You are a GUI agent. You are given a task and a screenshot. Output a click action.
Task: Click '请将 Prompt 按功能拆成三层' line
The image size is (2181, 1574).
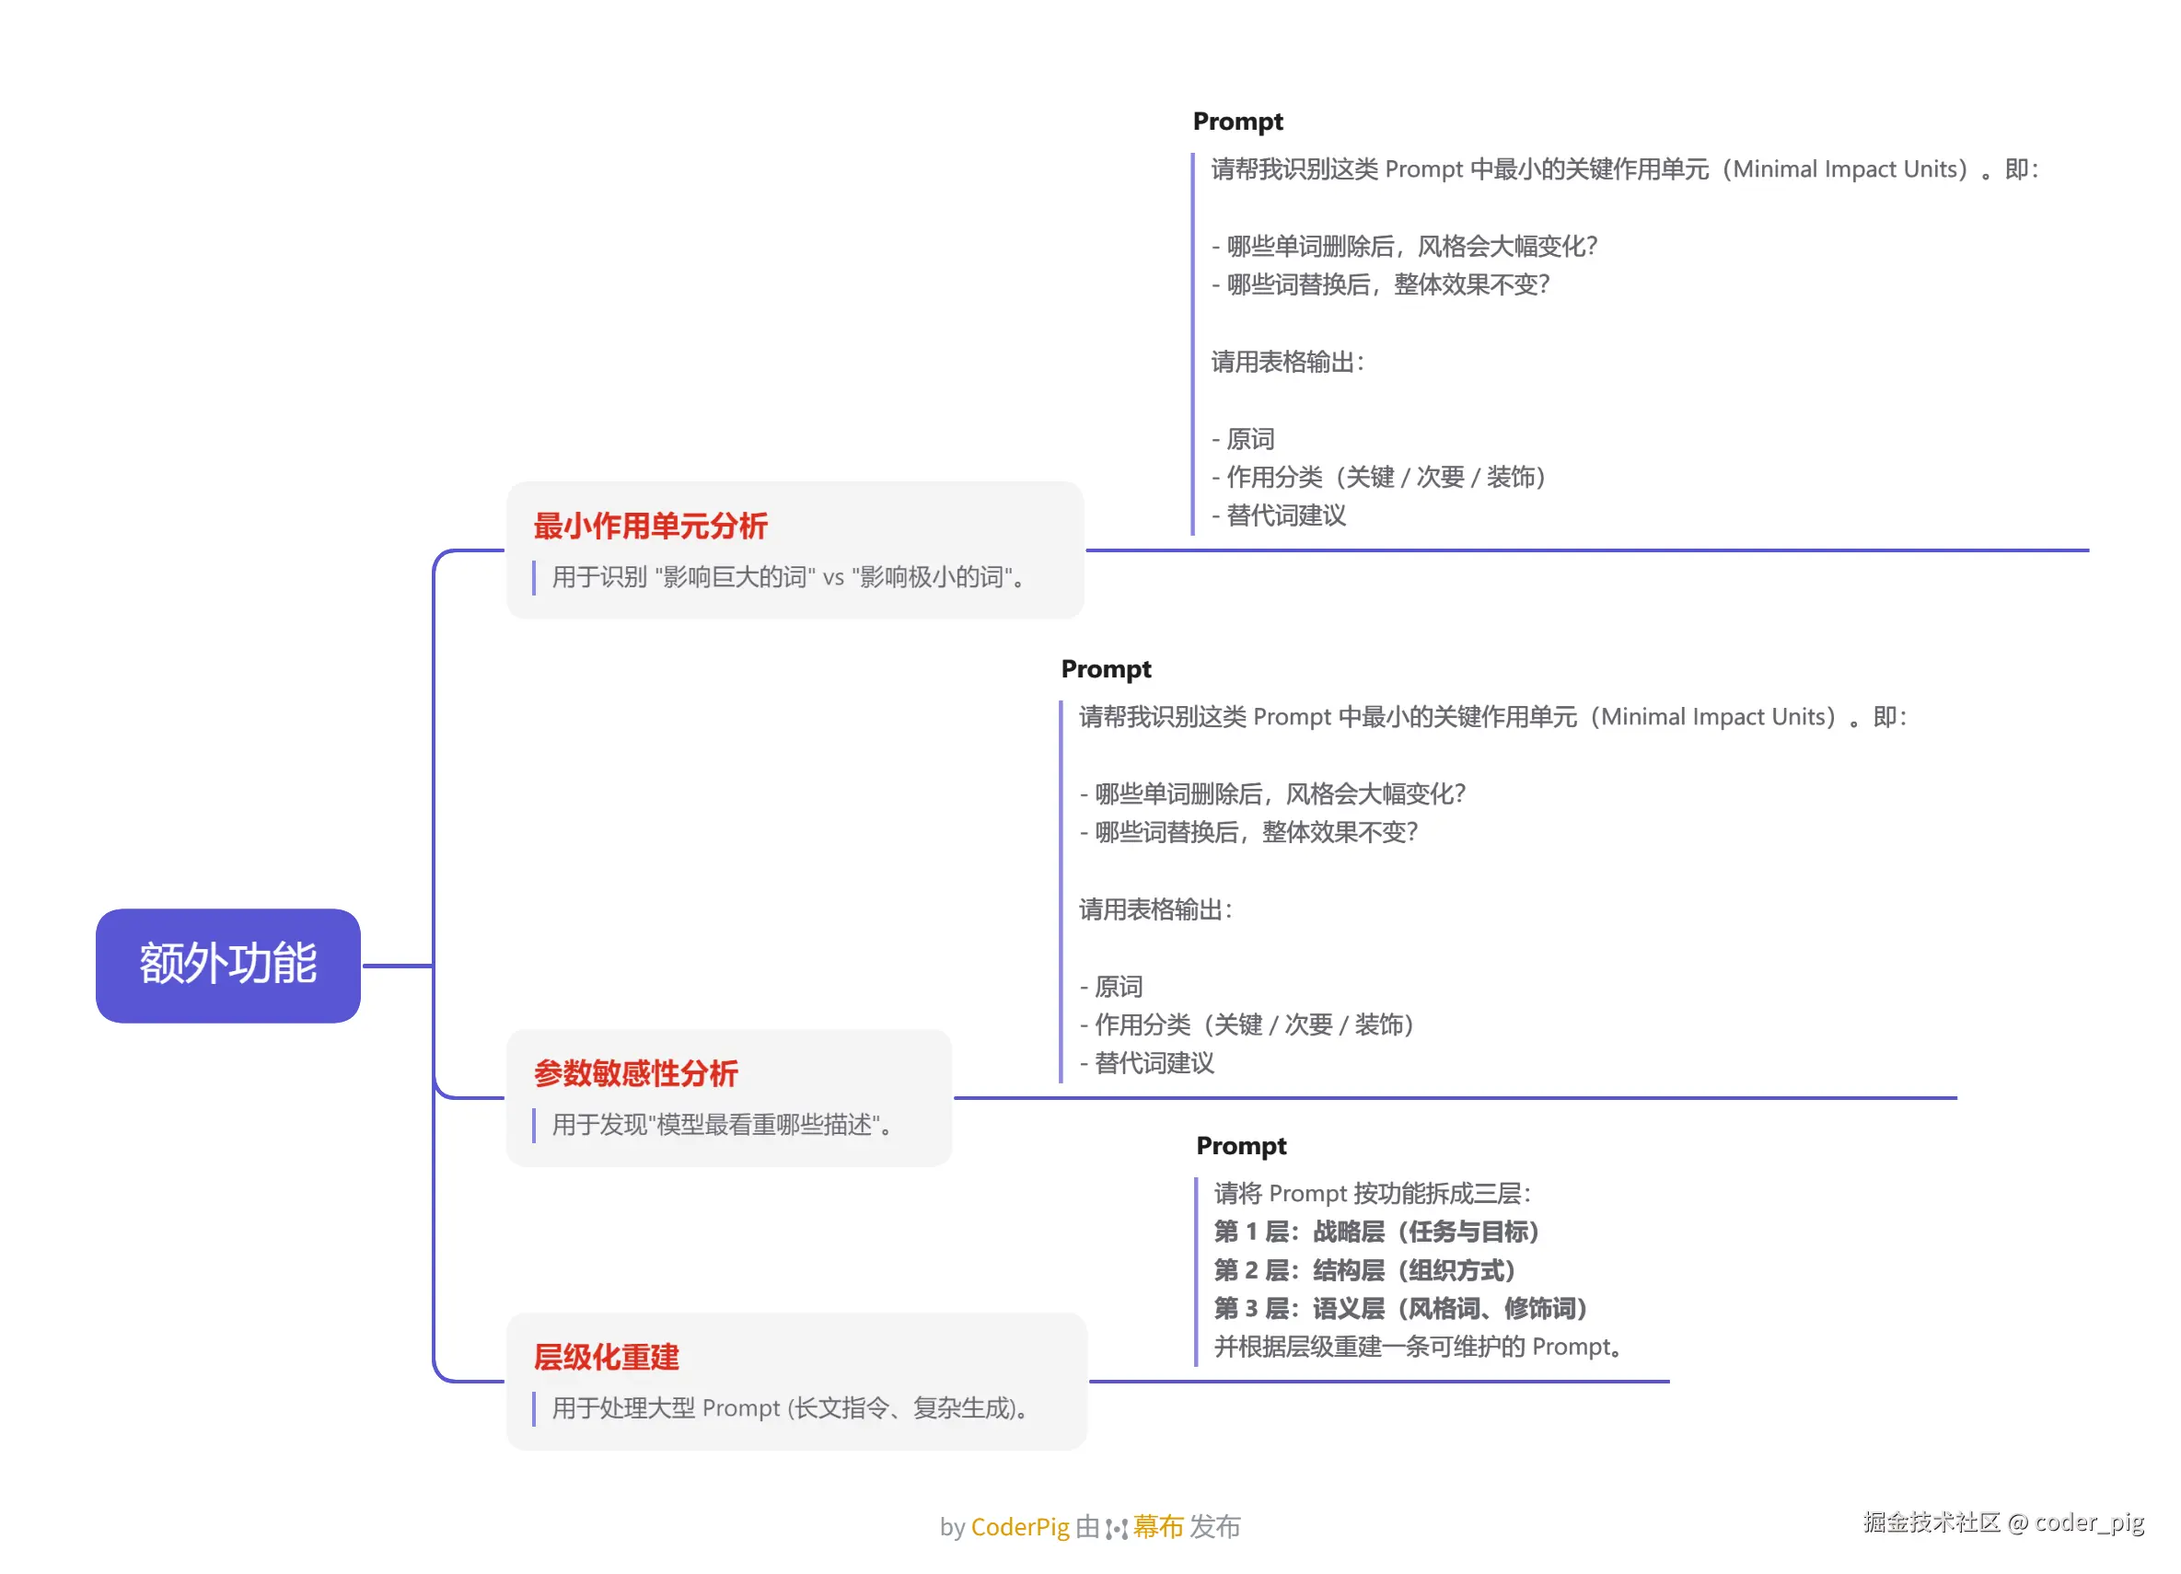pyautogui.click(x=1372, y=1193)
